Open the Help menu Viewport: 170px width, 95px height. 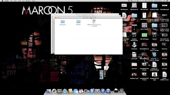[33, 1]
